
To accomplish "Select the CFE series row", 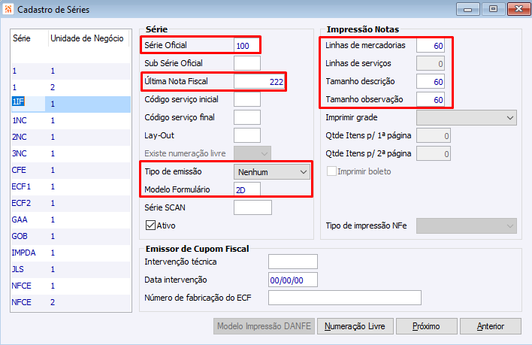I will coord(20,170).
